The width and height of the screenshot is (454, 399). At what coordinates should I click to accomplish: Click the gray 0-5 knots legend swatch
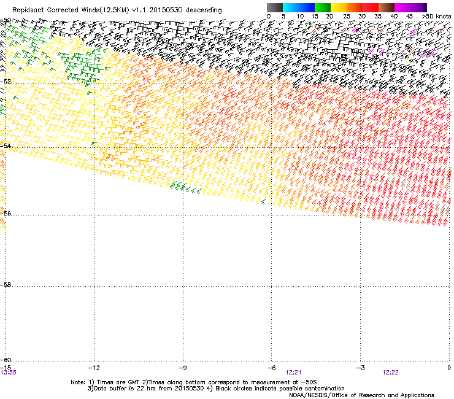pos(275,7)
